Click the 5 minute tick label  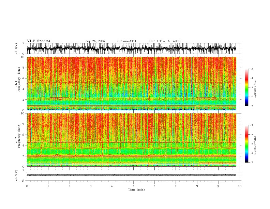(133, 186)
